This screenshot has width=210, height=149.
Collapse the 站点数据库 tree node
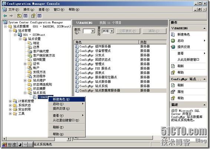(x=5, y=26)
